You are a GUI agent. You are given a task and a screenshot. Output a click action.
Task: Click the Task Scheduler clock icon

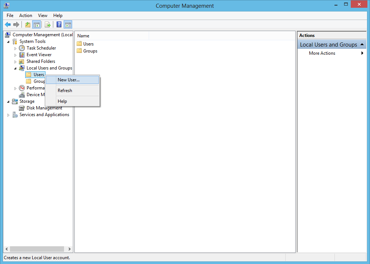[22, 48]
